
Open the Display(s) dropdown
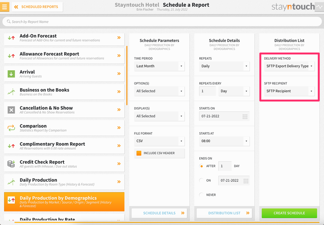pos(159,116)
